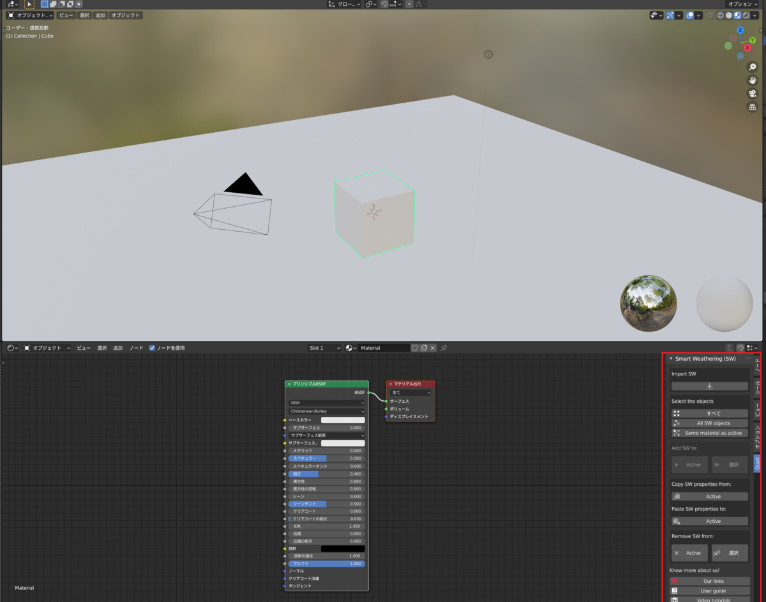Click the X axis gizmo circle
The image size is (766, 602).
click(747, 48)
